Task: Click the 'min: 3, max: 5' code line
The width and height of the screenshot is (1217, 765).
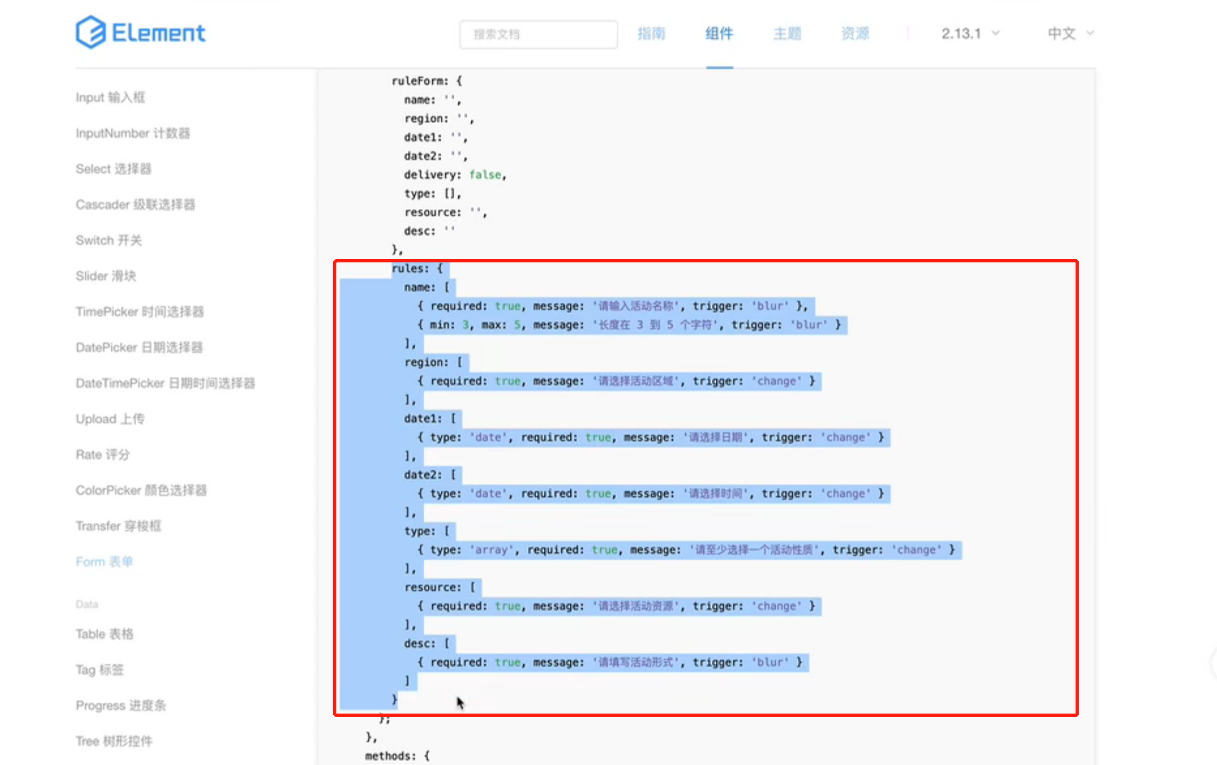Action: pos(629,324)
